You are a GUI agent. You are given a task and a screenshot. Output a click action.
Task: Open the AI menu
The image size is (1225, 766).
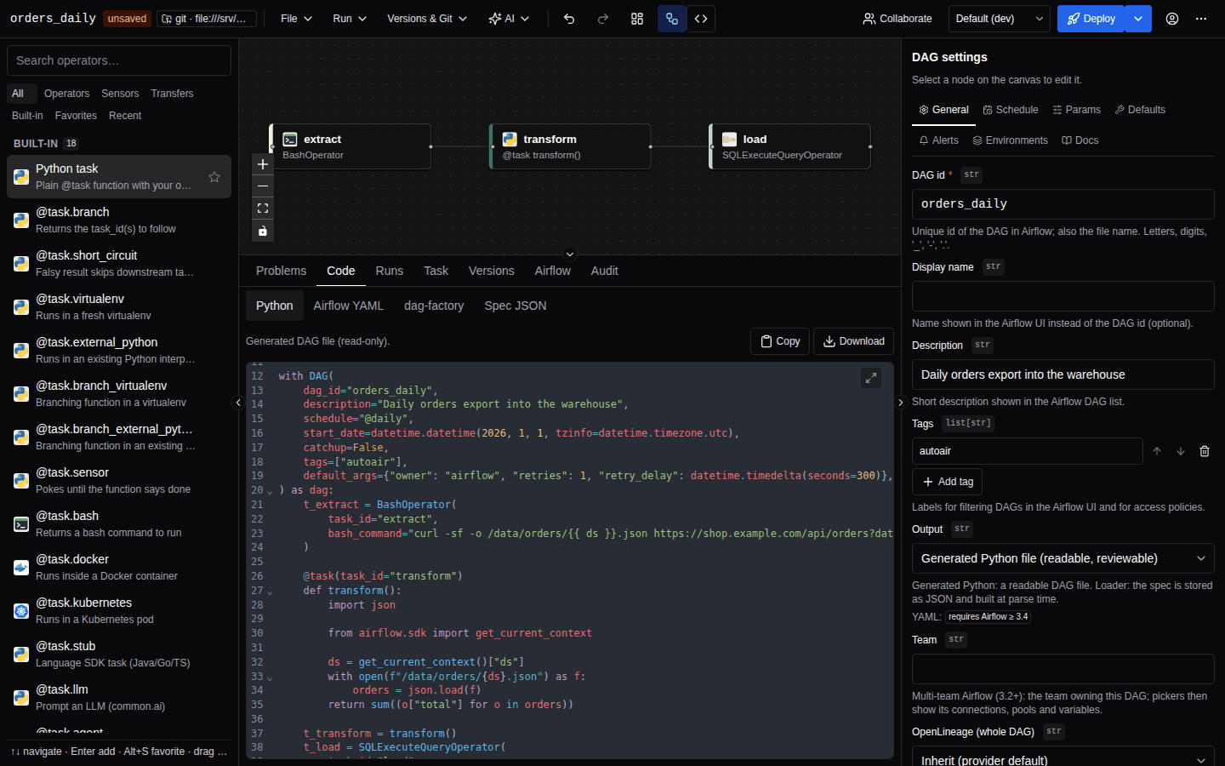(509, 19)
